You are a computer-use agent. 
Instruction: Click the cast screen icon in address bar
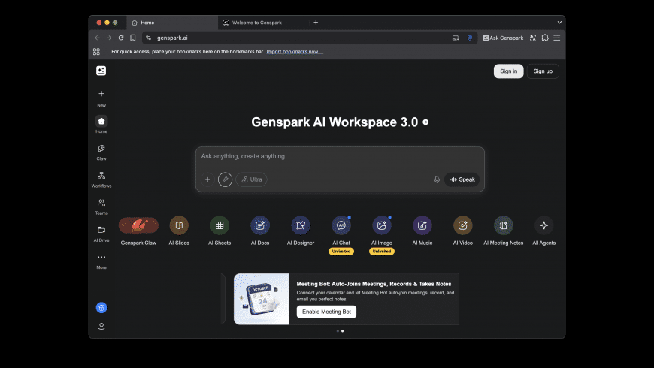[x=456, y=38]
